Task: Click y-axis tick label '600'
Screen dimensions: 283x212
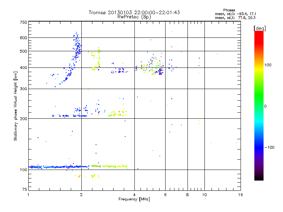Action: [x=23, y=38]
